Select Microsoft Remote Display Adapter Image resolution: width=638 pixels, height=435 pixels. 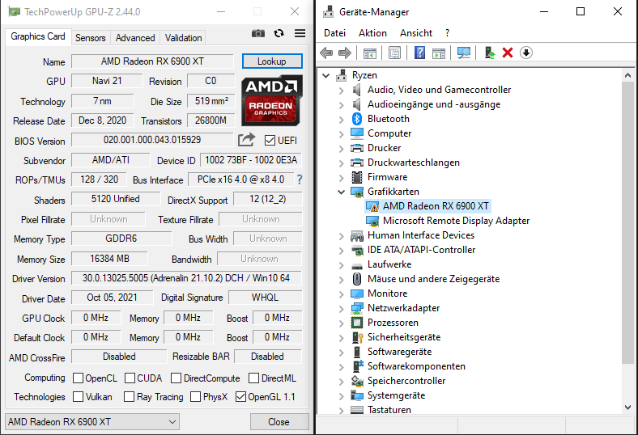pos(456,221)
